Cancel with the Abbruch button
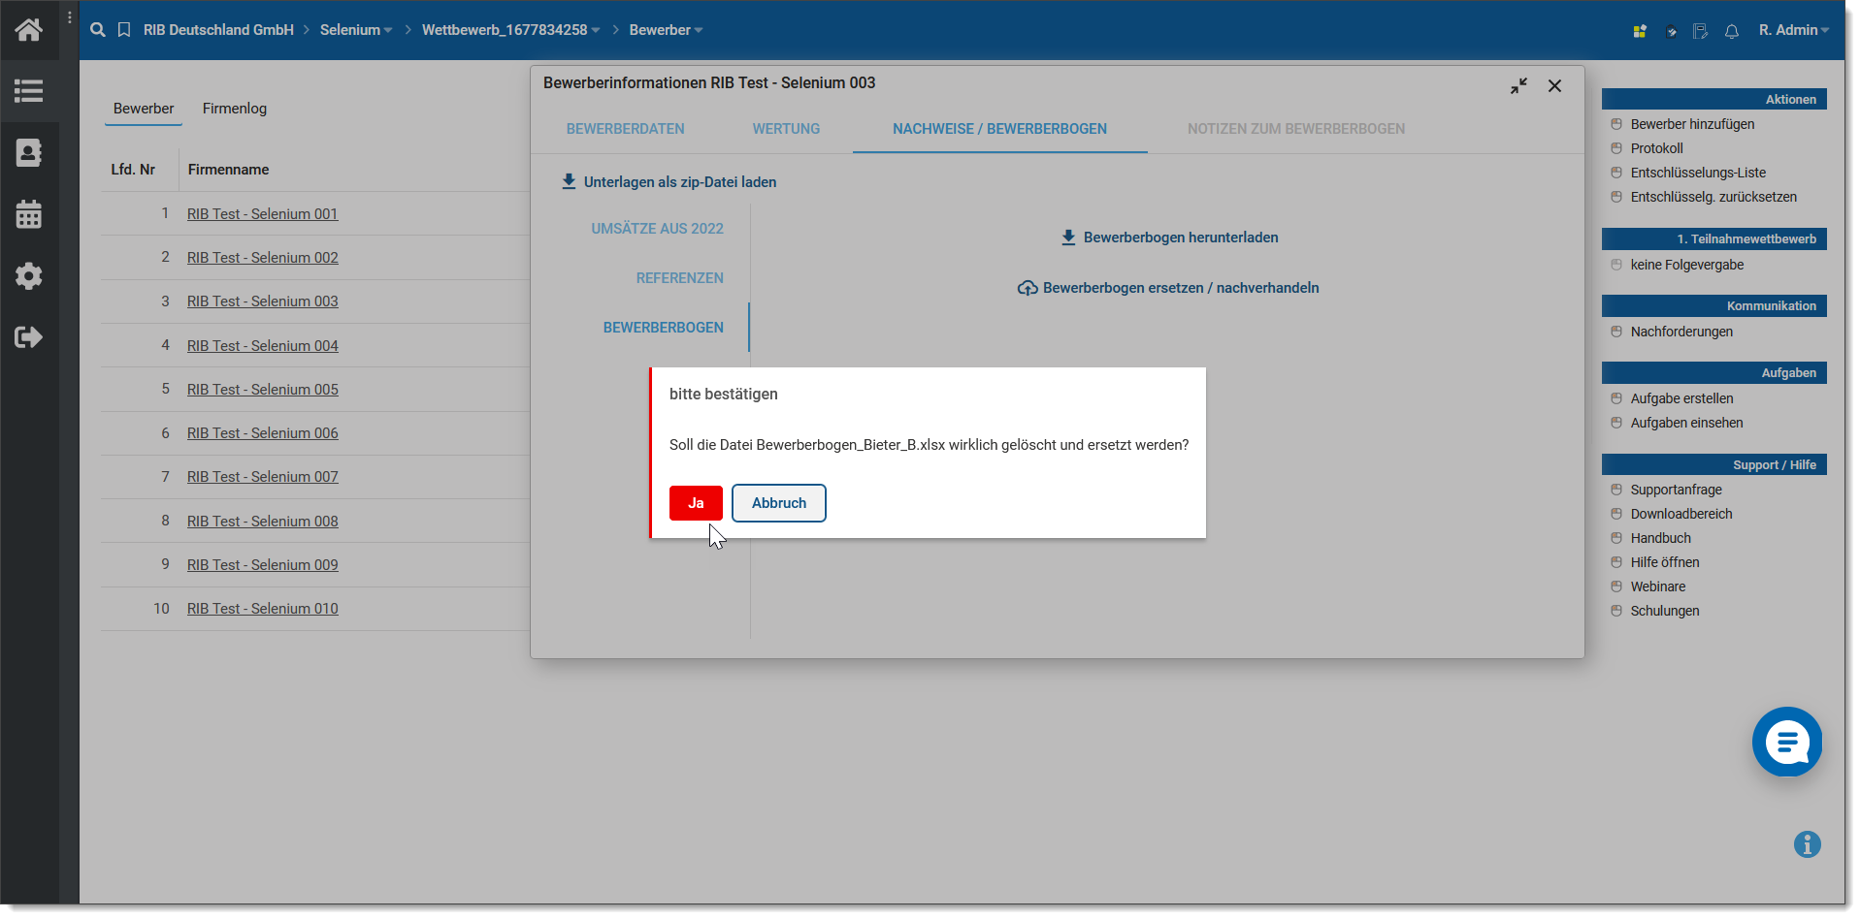 point(778,503)
